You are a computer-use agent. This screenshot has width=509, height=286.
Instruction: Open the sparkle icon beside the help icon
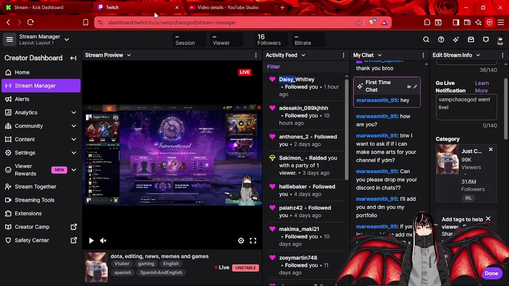[456, 39]
